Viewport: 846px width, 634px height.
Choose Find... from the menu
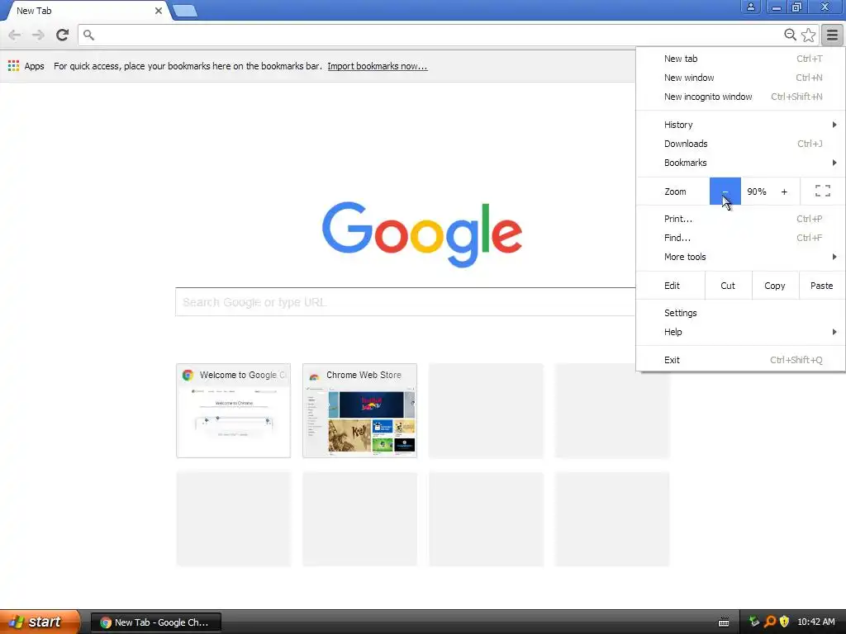click(x=740, y=237)
